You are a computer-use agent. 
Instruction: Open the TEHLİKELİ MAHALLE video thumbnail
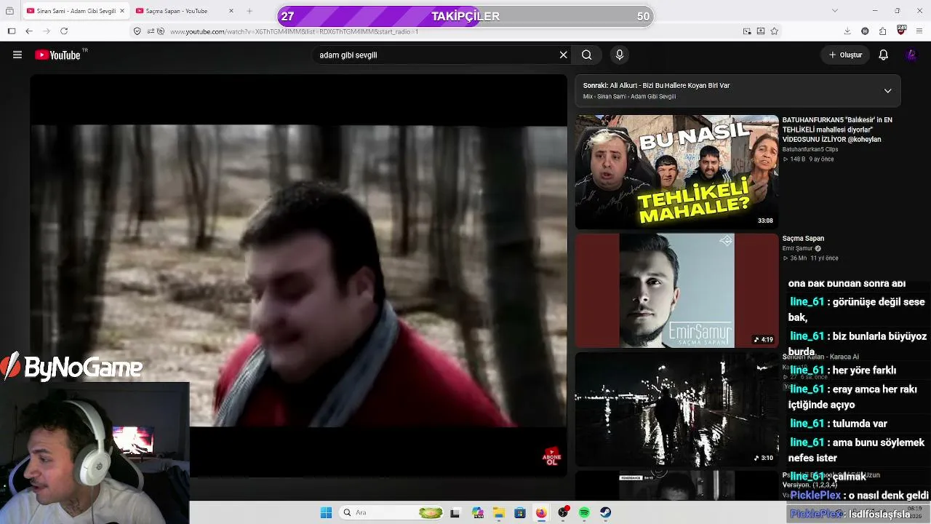676,172
